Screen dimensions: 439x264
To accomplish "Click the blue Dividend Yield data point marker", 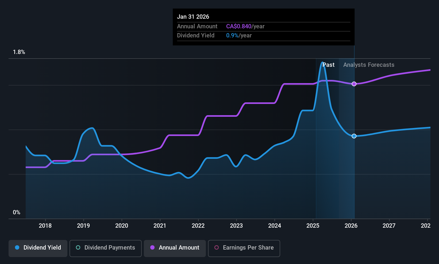I will coord(354,136).
